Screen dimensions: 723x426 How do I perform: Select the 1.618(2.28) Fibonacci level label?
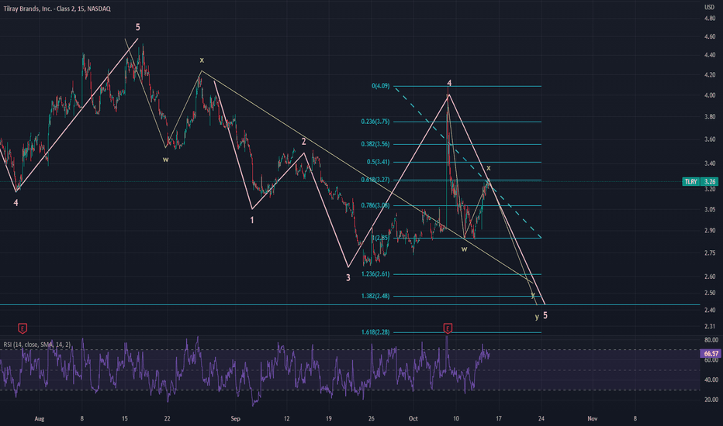point(375,332)
